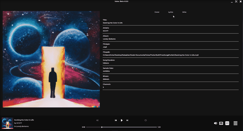243x131 pixels.
Task: Click the total time '1:22'
Action: coord(159,127)
